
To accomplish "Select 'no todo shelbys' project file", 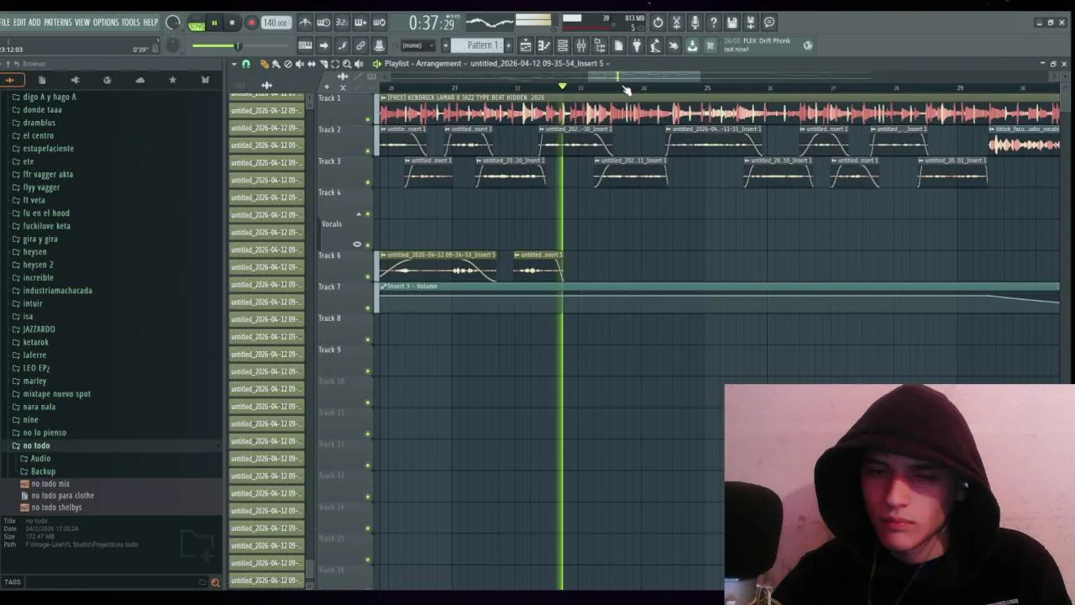I will point(56,508).
